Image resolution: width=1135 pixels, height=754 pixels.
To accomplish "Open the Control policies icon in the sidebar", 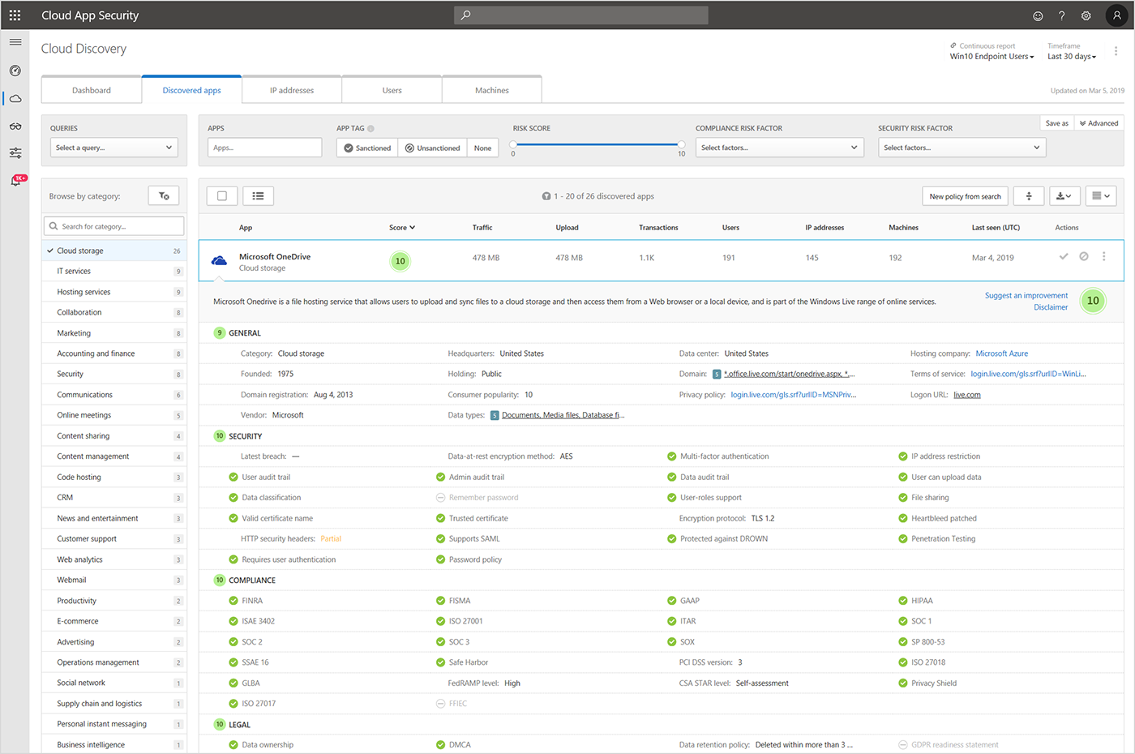I will click(15, 152).
